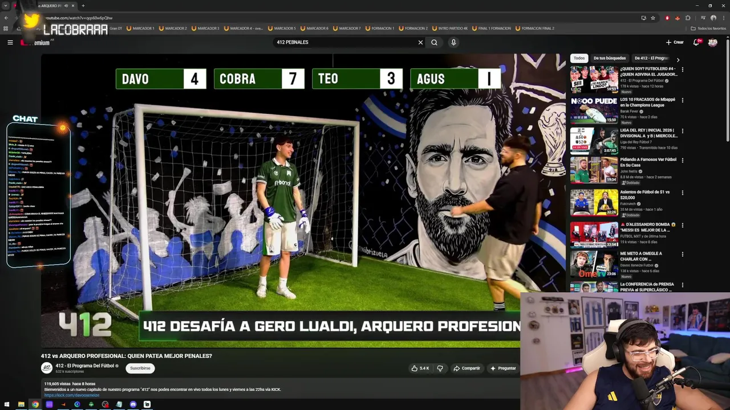Screen dimensions: 730x410
Task: Clear the search box with the X
Action: pos(420,42)
